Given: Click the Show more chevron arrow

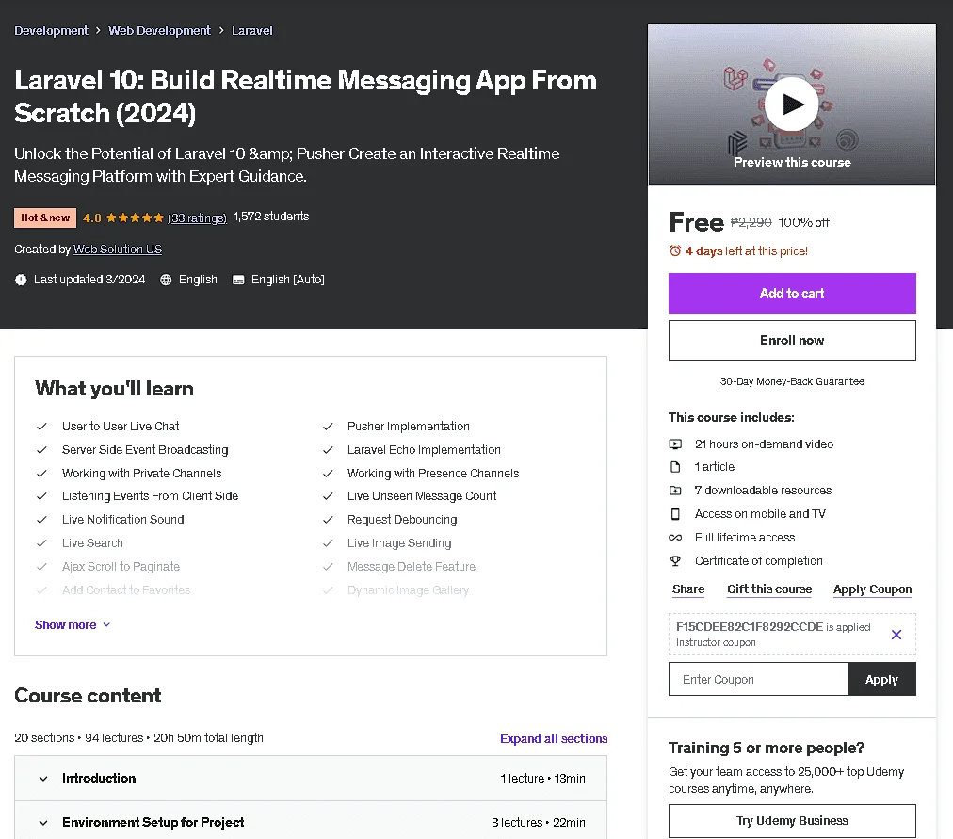Looking at the screenshot, I should pyautogui.click(x=106, y=625).
